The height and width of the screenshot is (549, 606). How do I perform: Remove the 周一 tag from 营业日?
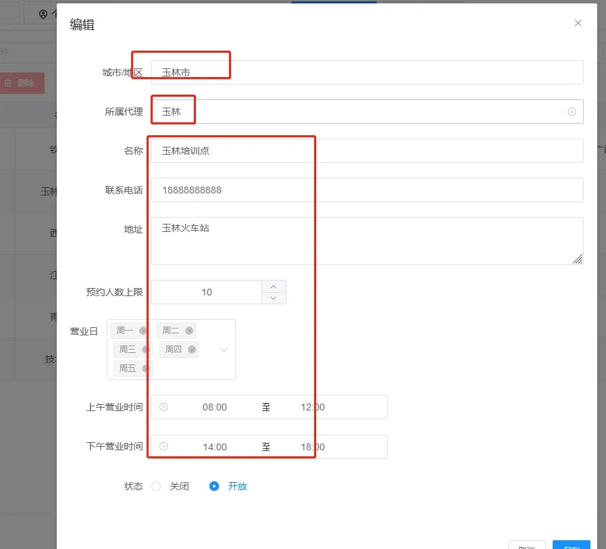click(x=143, y=331)
